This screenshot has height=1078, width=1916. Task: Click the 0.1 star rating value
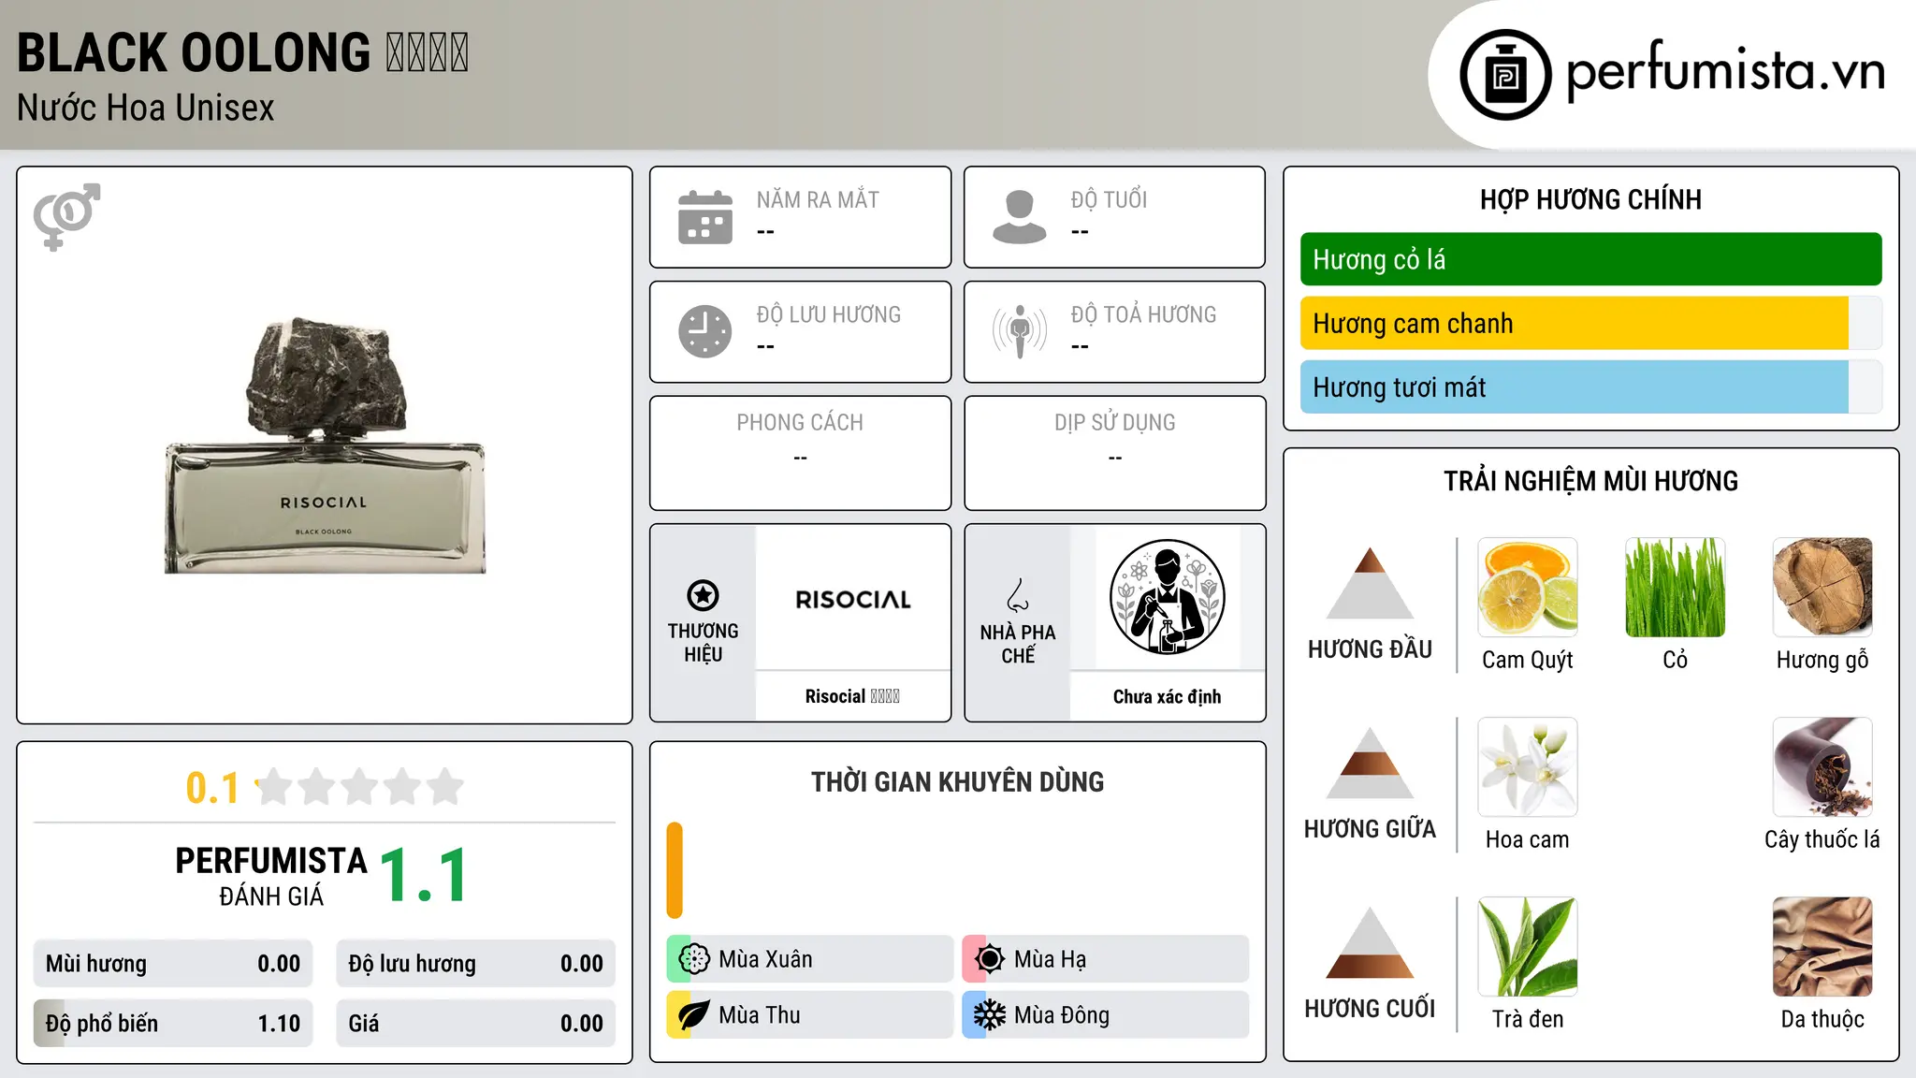[x=212, y=788]
